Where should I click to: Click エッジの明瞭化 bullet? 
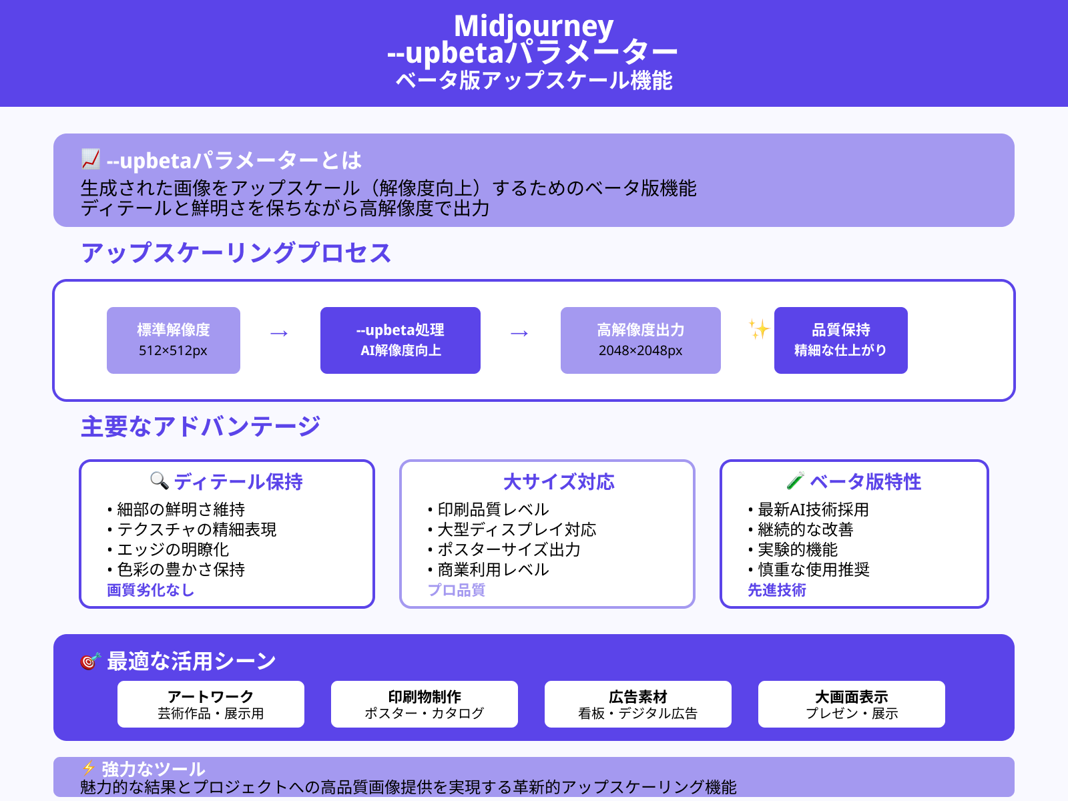pos(168,550)
